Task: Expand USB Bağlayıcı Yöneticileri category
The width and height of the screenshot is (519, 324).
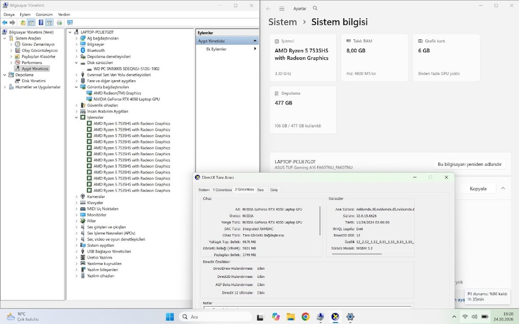Action: (77, 251)
